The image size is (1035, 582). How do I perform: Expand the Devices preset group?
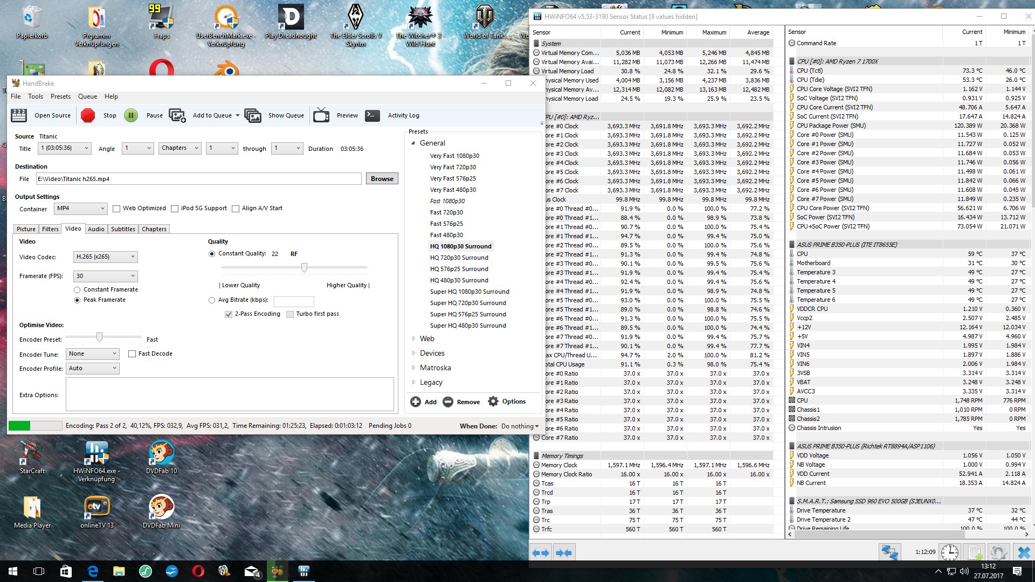pyautogui.click(x=413, y=353)
